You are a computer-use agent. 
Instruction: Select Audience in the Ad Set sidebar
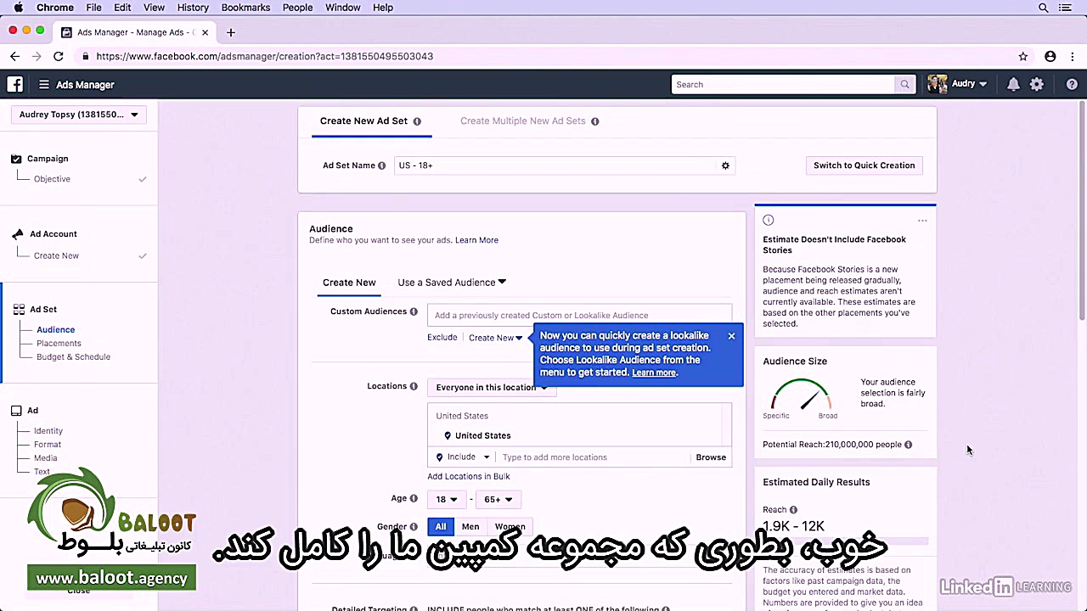pos(55,330)
